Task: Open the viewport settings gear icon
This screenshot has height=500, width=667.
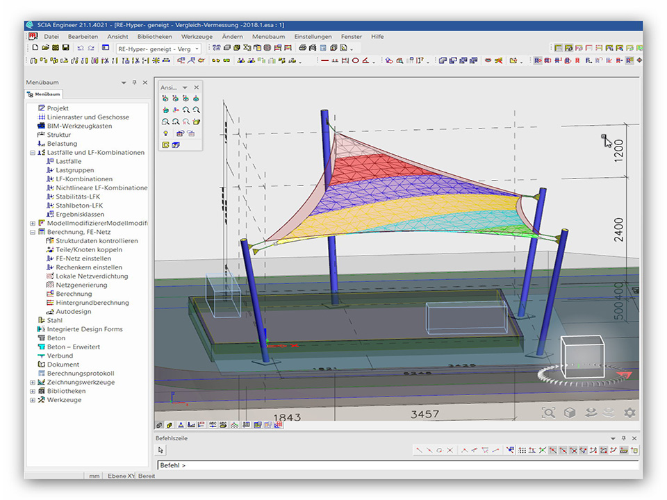Action: (629, 412)
